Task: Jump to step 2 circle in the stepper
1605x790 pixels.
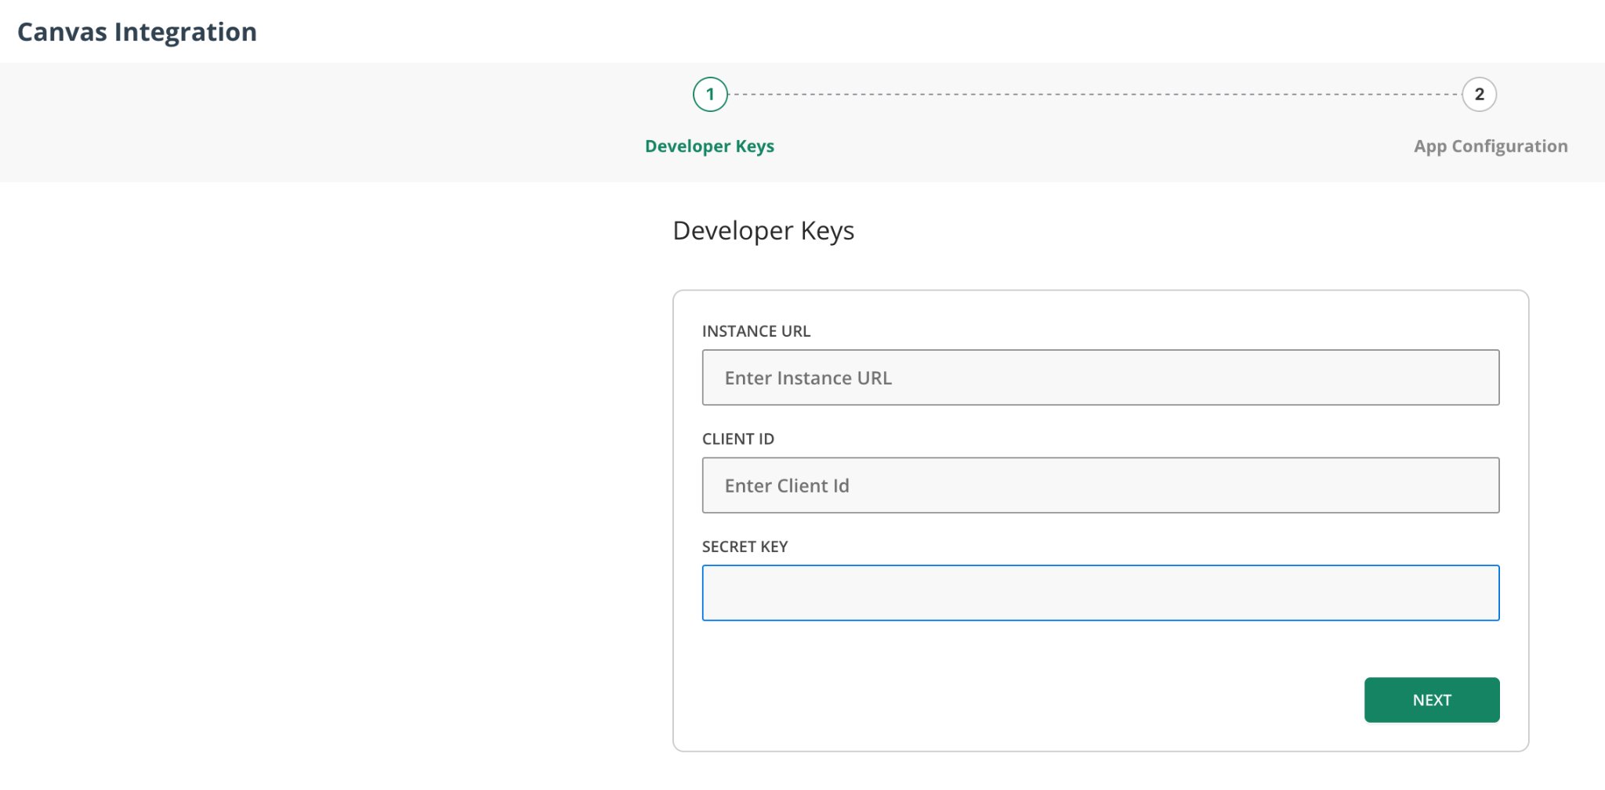Action: pos(1479,95)
